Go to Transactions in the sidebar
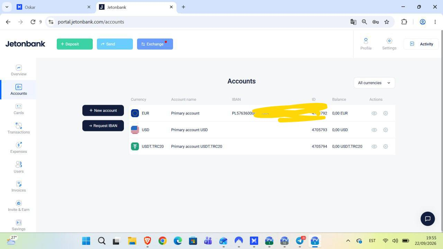The width and height of the screenshot is (443, 249). [x=19, y=128]
